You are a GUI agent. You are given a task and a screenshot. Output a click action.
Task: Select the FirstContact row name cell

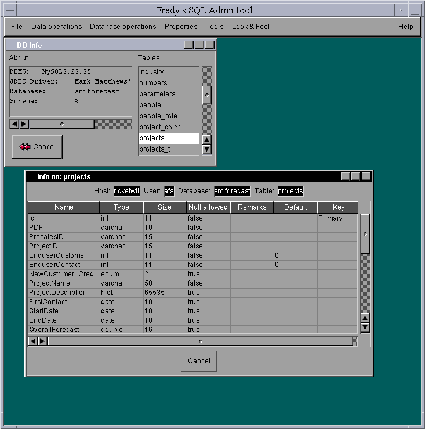click(64, 302)
